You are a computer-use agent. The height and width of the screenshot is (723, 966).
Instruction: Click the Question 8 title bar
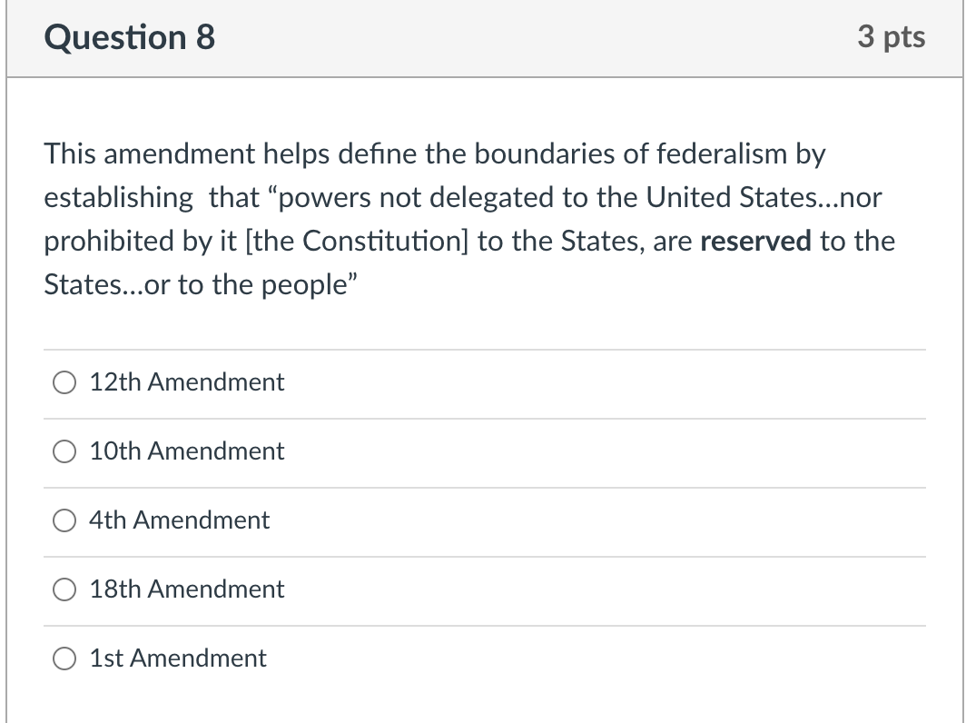pyautogui.click(x=483, y=37)
